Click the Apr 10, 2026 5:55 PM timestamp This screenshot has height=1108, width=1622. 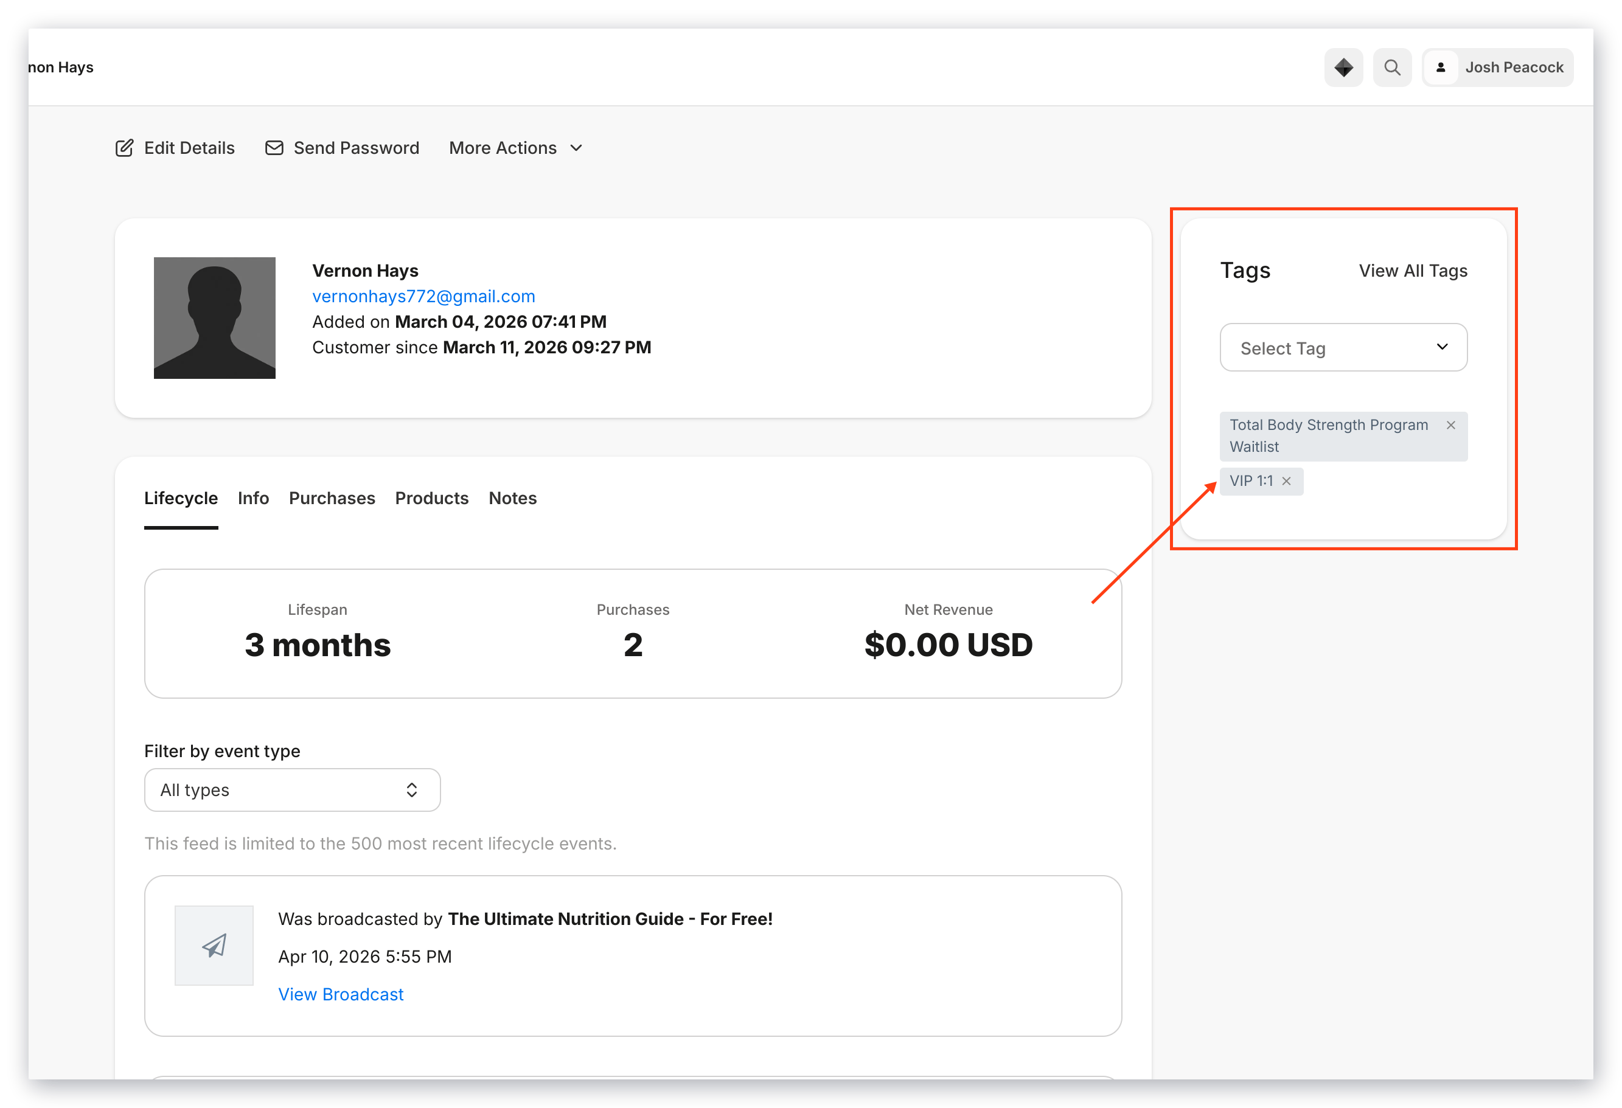pyautogui.click(x=365, y=957)
